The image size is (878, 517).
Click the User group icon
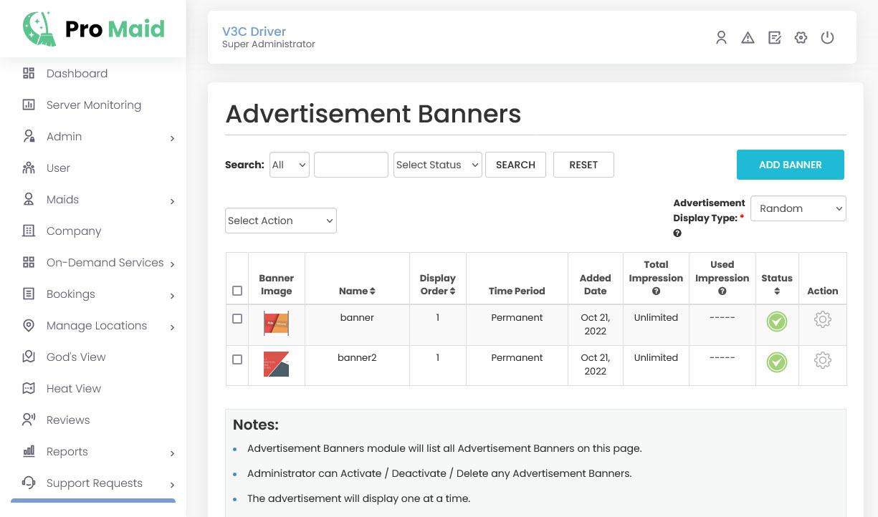click(x=29, y=168)
